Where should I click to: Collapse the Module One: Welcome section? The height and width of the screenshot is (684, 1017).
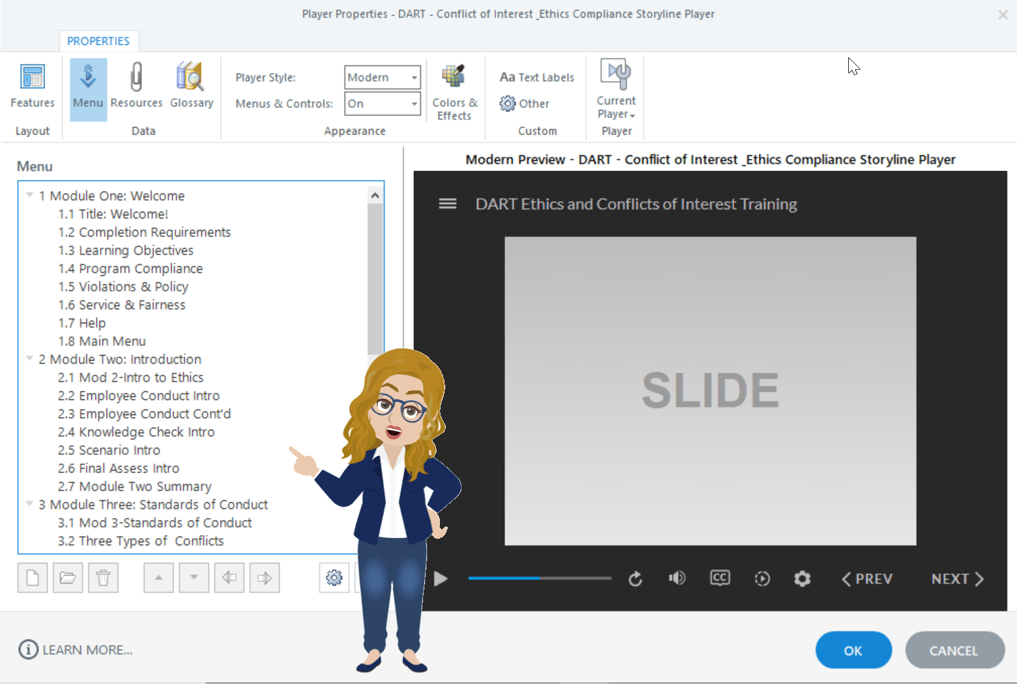coord(30,195)
